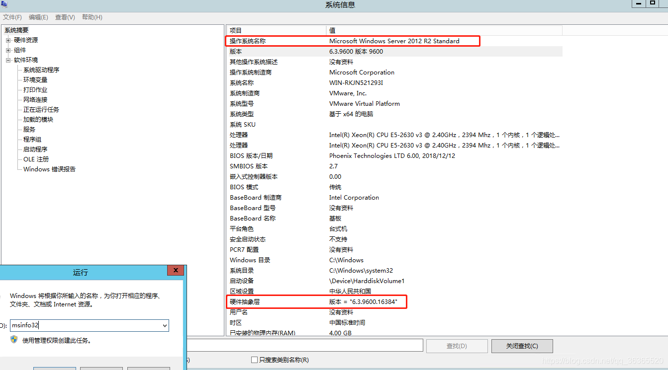
Task: Select the SMBIOS 版本 row
Action: pyautogui.click(x=394, y=166)
